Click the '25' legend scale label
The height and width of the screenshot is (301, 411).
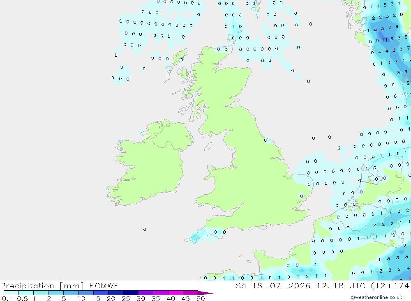126,299
